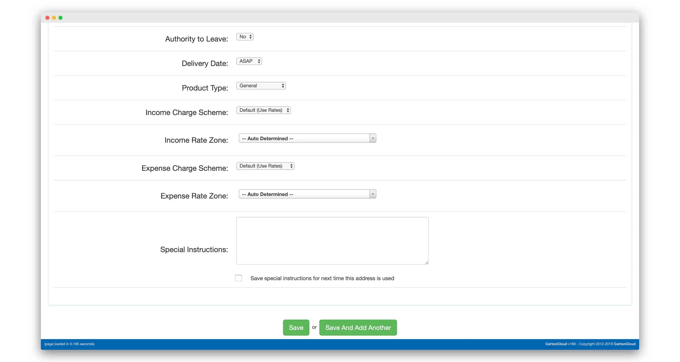This screenshot has height=362, width=680.
Task: Click Save And Add Another
Action: (358, 327)
